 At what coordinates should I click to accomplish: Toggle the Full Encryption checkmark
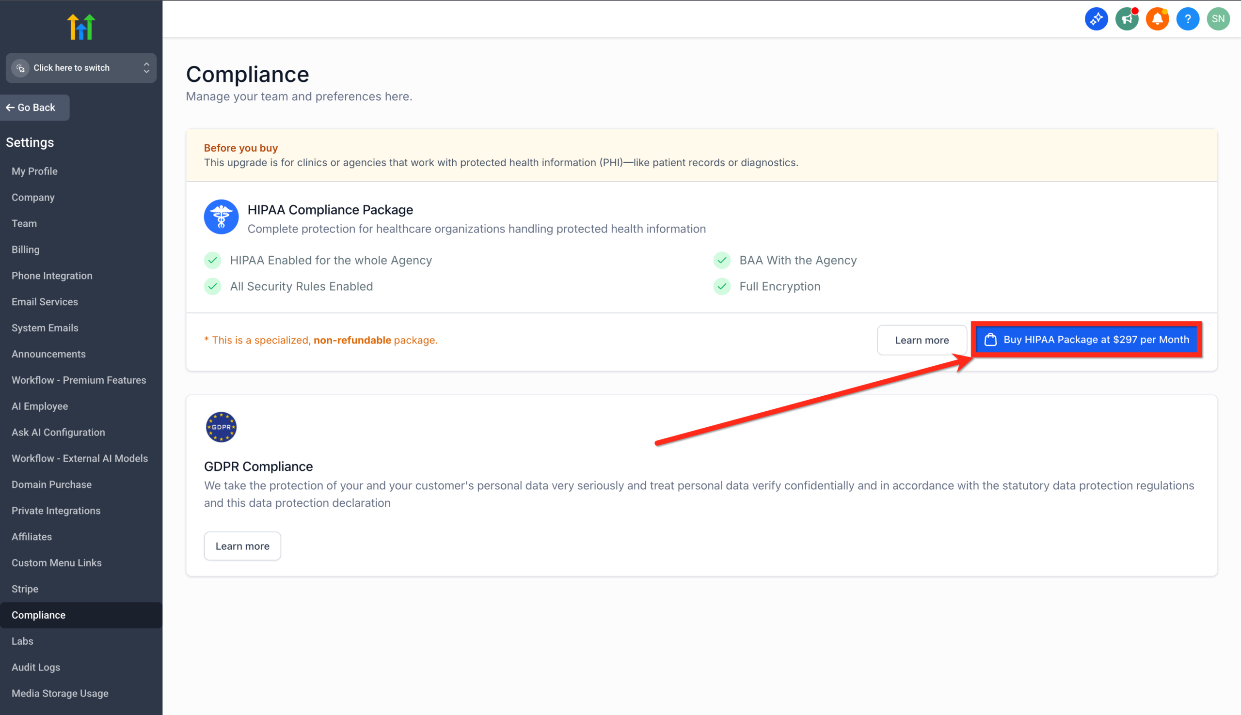tap(721, 286)
